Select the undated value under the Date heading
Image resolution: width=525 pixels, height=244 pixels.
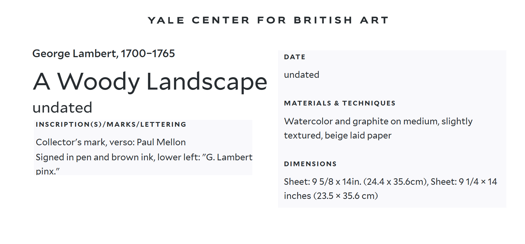point(301,75)
